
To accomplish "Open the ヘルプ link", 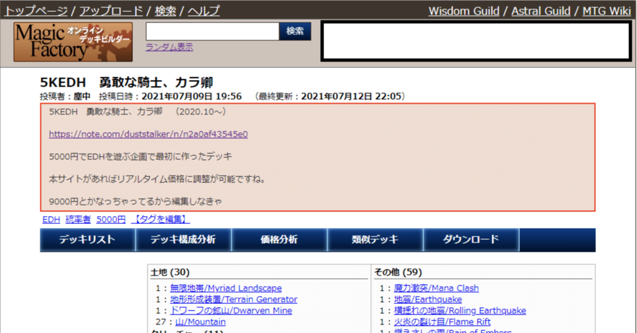I will [x=204, y=11].
